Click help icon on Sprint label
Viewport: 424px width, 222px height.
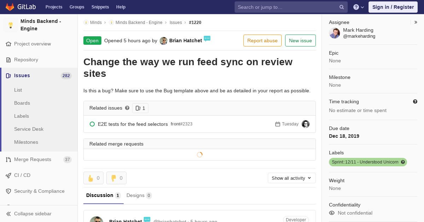[403, 162]
